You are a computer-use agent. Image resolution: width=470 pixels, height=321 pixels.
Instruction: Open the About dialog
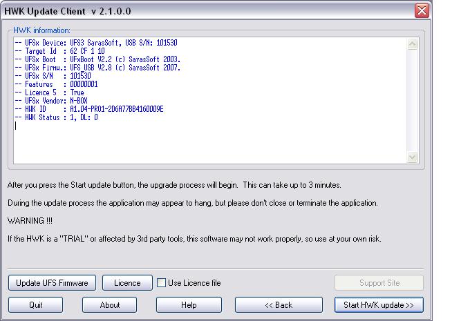click(x=110, y=305)
